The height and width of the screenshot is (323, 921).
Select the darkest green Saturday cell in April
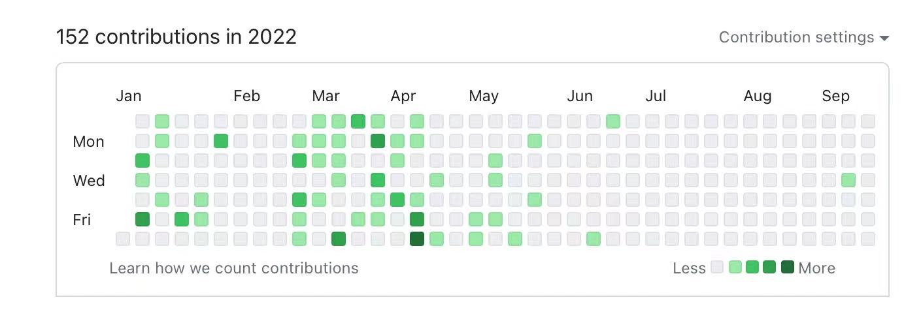(x=417, y=239)
